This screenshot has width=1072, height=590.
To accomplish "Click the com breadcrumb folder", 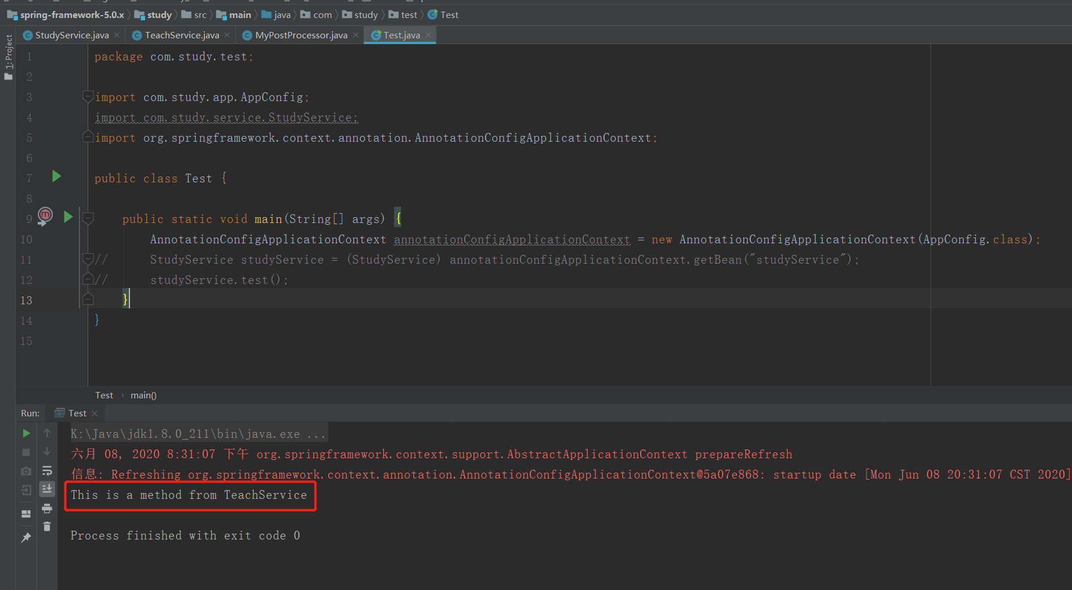I will [x=316, y=15].
